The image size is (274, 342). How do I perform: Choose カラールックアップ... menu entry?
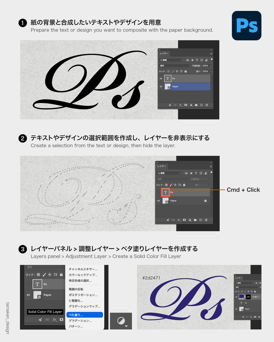83,275
